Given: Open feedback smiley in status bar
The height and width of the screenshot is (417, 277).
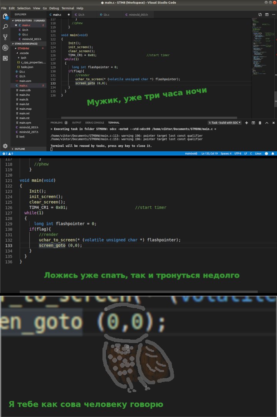Looking at the screenshot, I should point(266,154).
